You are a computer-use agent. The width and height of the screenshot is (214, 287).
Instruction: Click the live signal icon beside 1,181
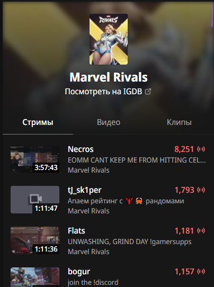[x=201, y=231]
